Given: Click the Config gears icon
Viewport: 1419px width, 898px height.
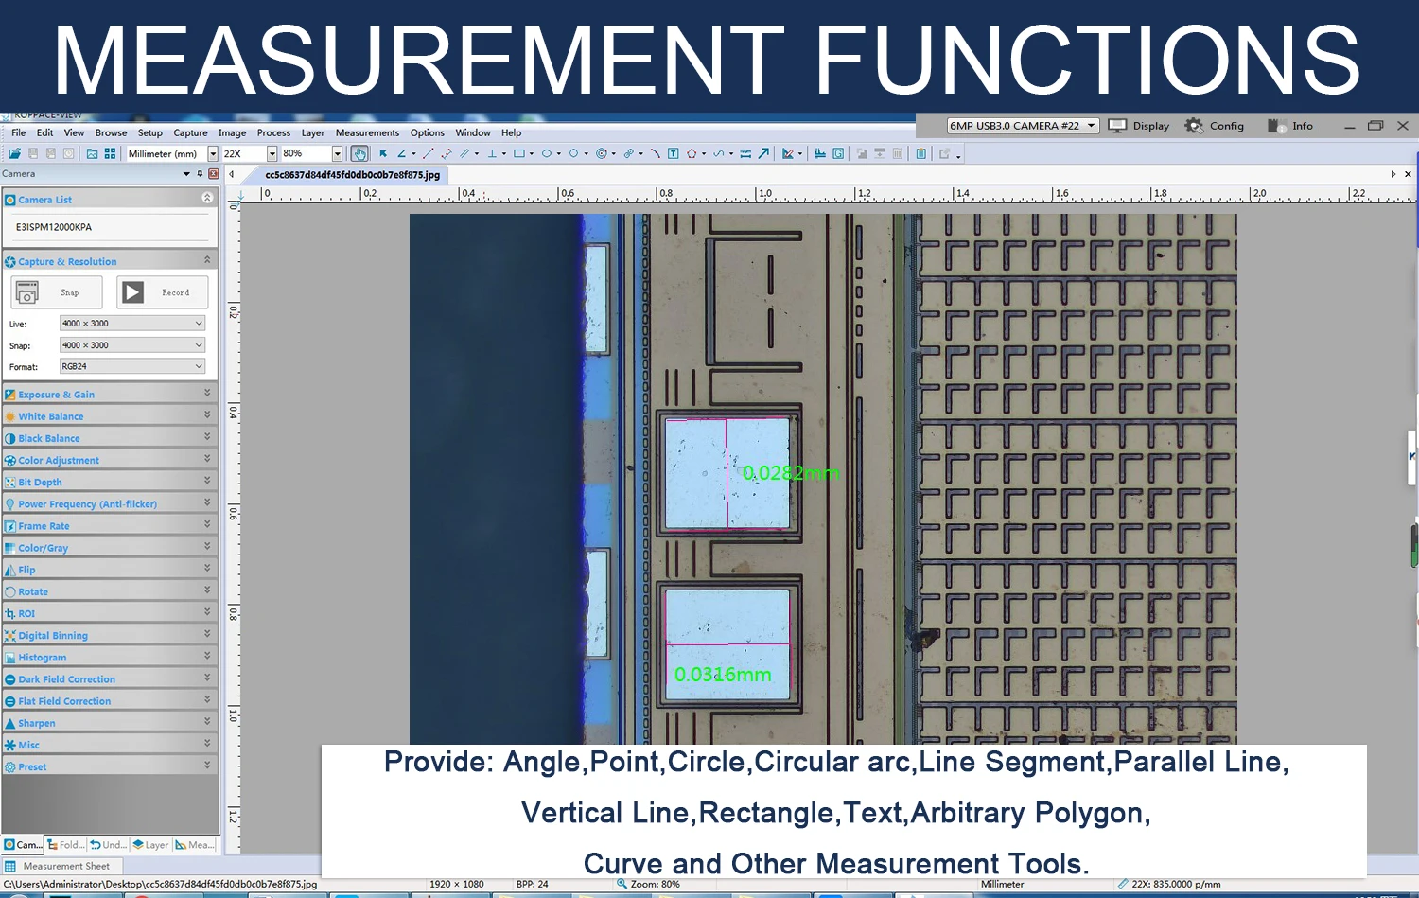Looking at the screenshot, I should coord(1194,125).
